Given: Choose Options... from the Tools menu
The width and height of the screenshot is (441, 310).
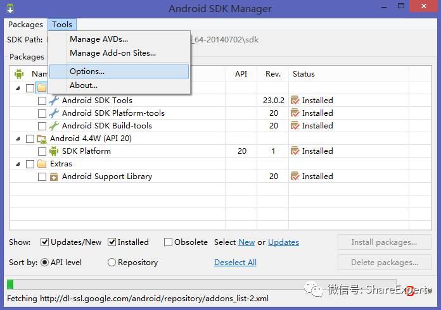Looking at the screenshot, I should [87, 71].
